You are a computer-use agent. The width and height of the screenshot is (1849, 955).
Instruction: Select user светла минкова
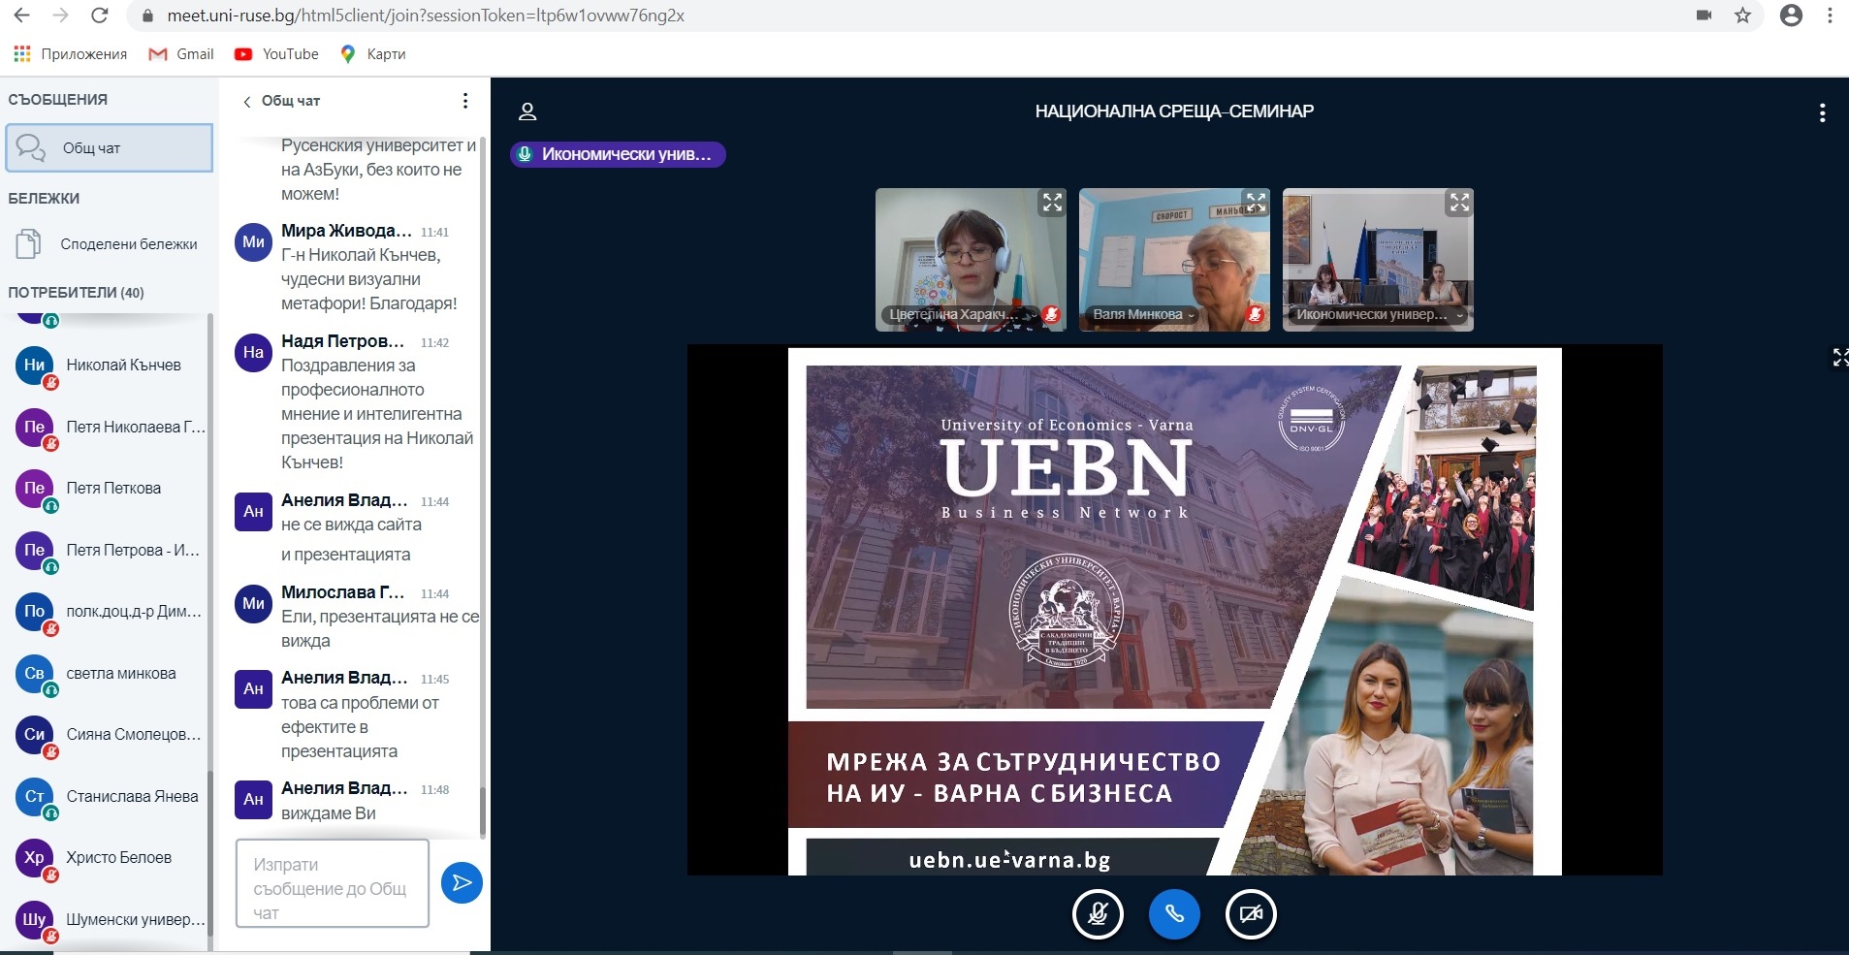(x=109, y=673)
